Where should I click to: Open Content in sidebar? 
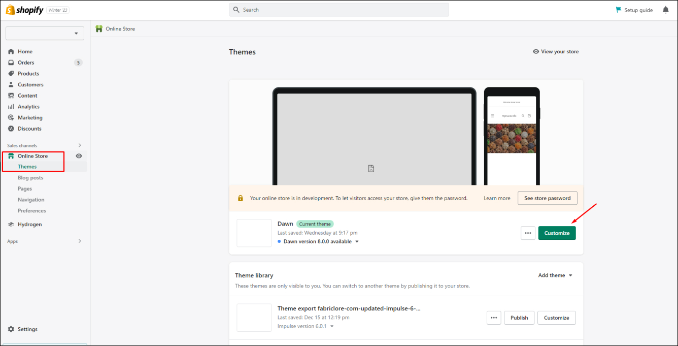[x=27, y=96]
